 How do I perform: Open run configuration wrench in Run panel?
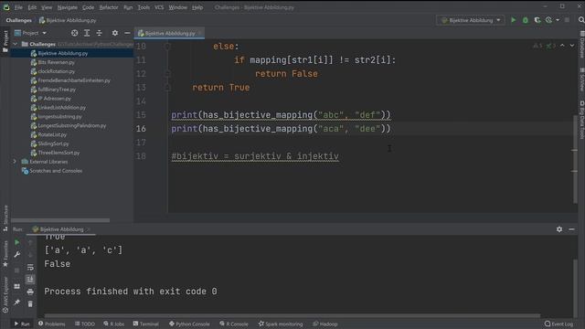[x=16, y=255]
